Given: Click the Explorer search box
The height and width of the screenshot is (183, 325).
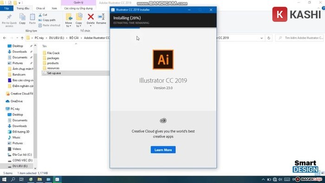Looking at the screenshot, I should (299, 38).
